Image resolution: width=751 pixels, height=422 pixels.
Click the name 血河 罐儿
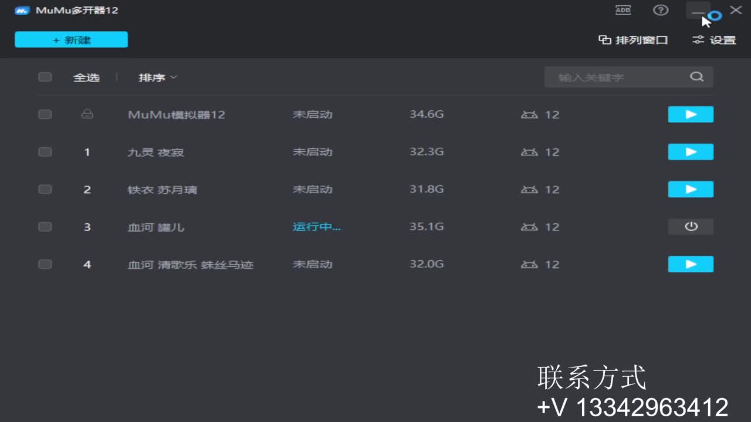tap(156, 227)
